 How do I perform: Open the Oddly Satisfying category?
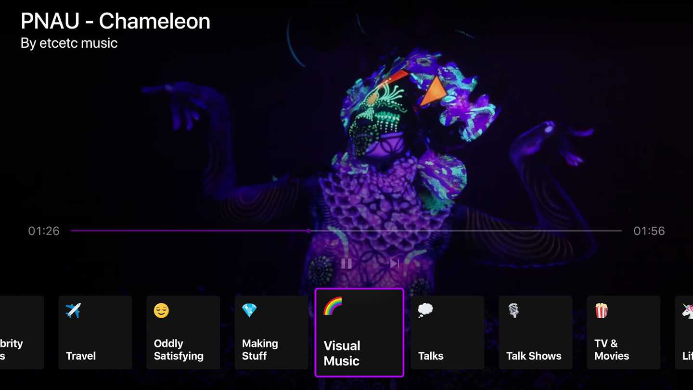pos(183,333)
